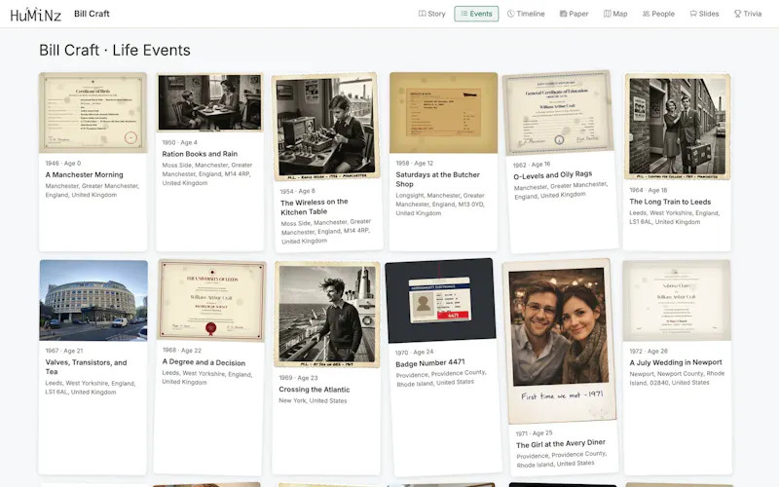Click the '1958 · Age 12' date label

click(415, 164)
